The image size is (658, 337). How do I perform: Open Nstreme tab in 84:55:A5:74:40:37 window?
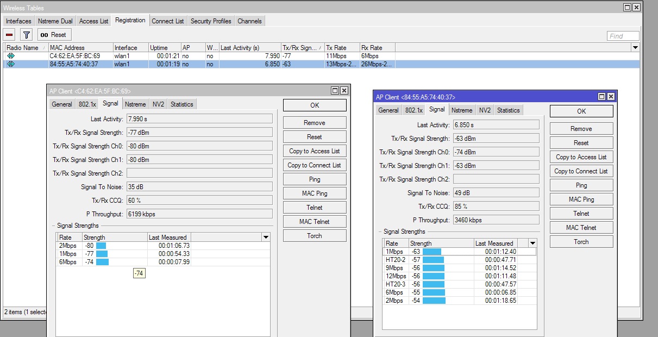pyautogui.click(x=461, y=110)
